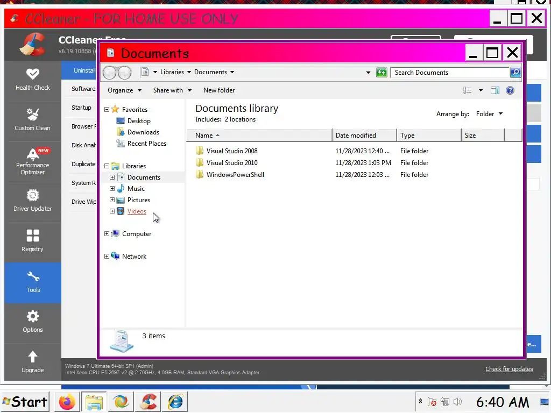Click Show desktop button on taskbar
Viewport: 551px width, 413px height.
[x=545, y=402]
